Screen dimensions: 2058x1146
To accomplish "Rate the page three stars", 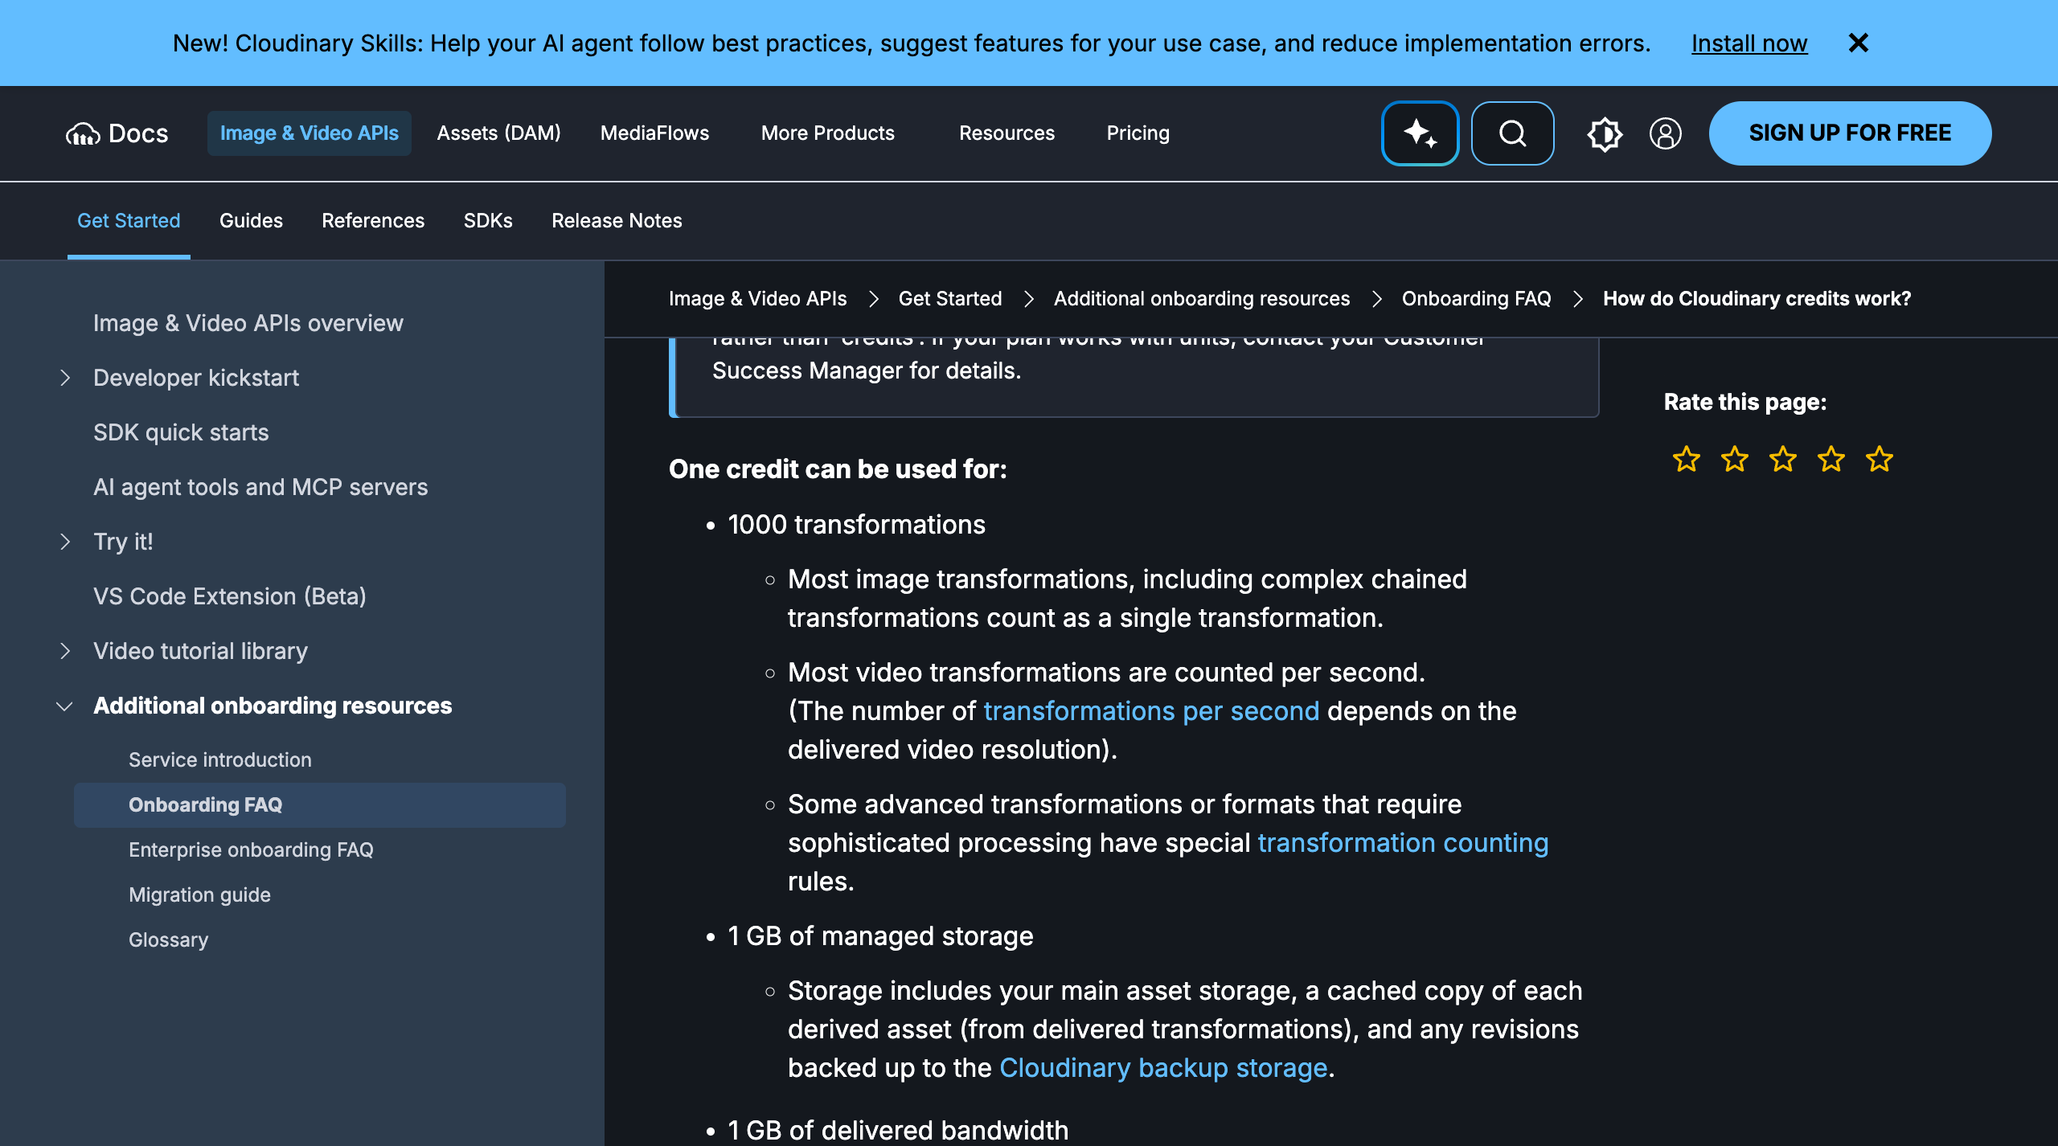I will pyautogui.click(x=1783, y=459).
